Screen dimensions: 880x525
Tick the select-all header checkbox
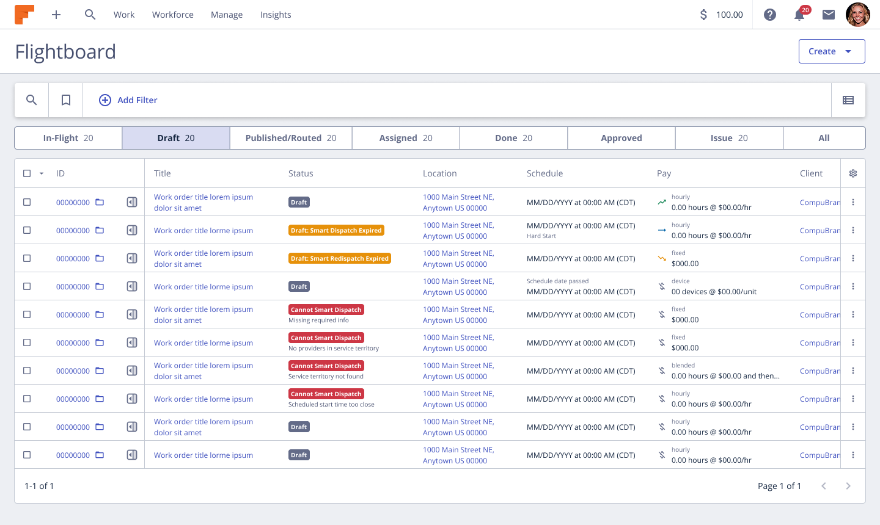(27, 173)
